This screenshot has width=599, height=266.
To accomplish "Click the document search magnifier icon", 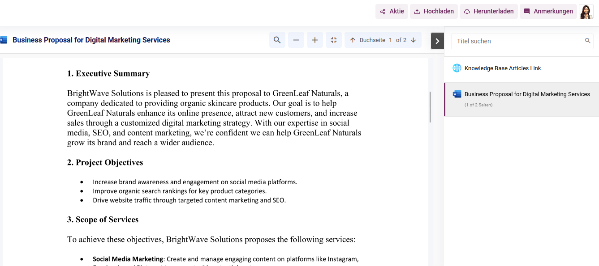I will [277, 40].
